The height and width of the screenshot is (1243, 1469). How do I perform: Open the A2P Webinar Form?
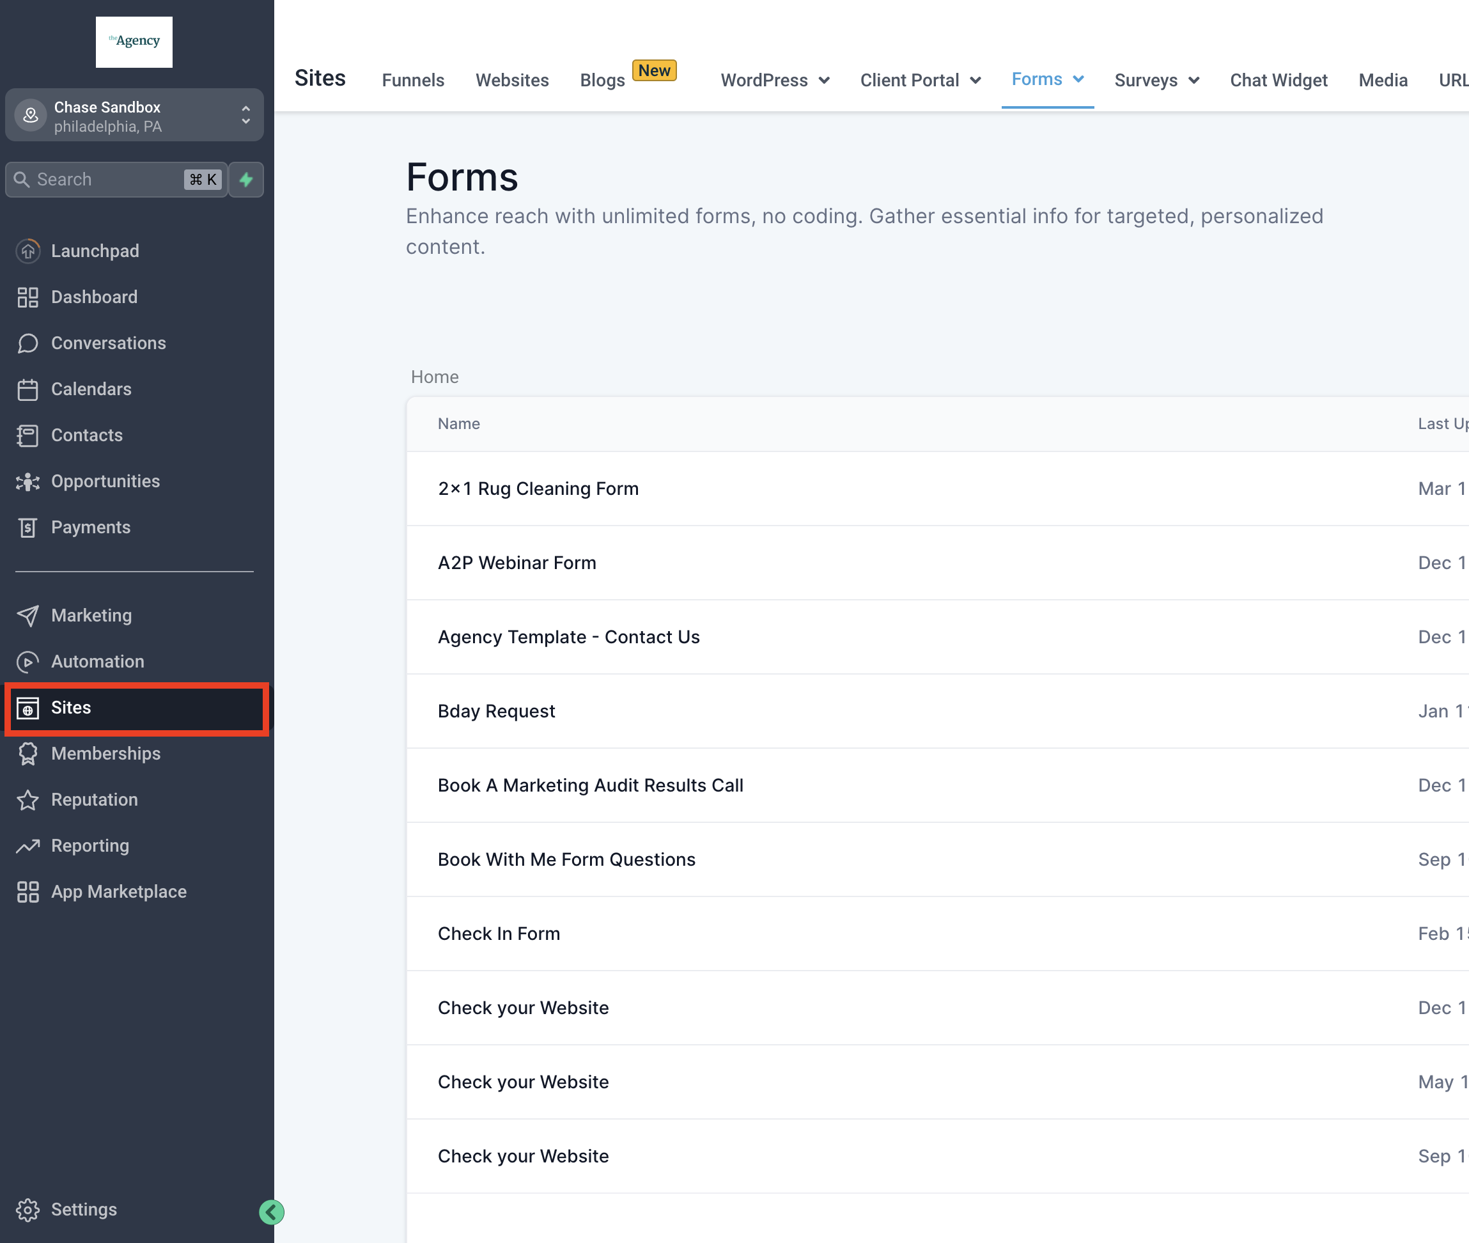(x=517, y=562)
